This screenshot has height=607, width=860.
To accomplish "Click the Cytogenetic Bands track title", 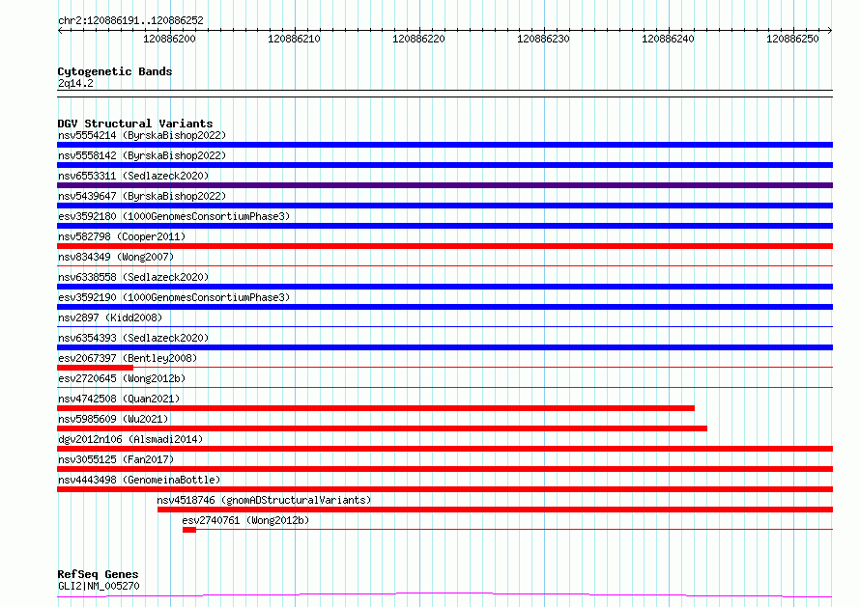I will coord(115,71).
